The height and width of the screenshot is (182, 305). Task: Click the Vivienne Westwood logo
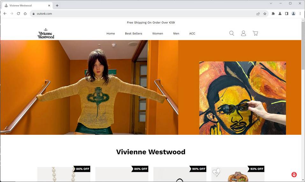pos(46,33)
